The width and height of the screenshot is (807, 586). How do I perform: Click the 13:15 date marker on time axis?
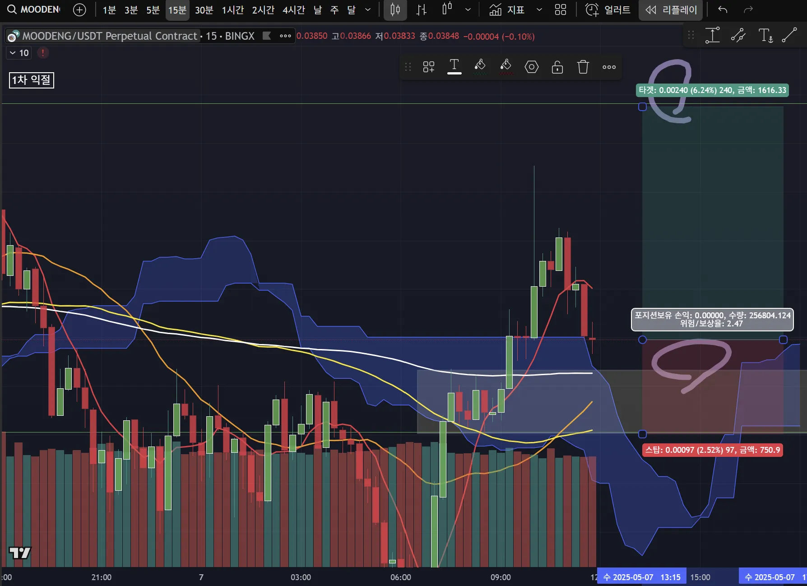pos(641,577)
